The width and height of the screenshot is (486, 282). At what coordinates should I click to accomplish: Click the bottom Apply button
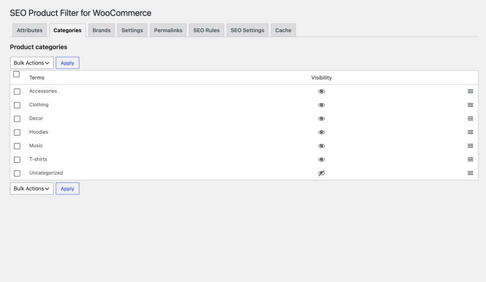(x=67, y=188)
